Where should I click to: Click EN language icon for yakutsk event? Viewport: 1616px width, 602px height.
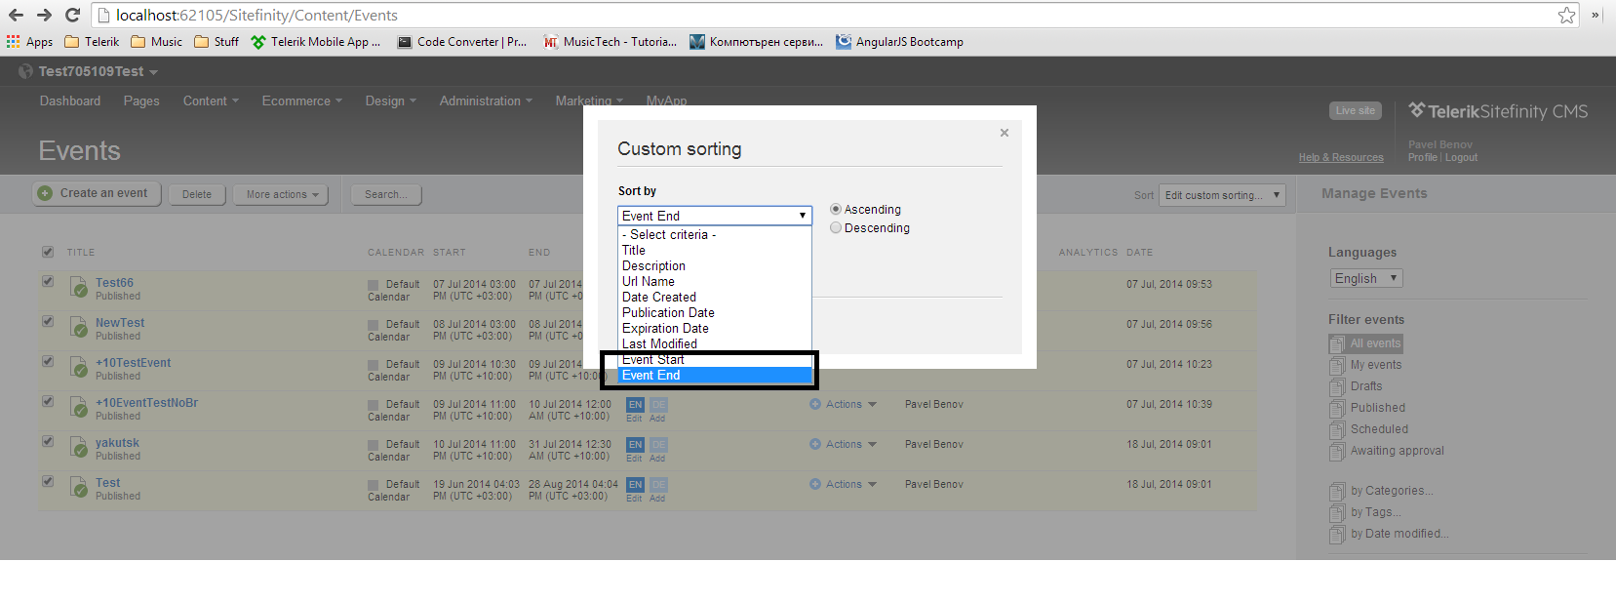(635, 445)
